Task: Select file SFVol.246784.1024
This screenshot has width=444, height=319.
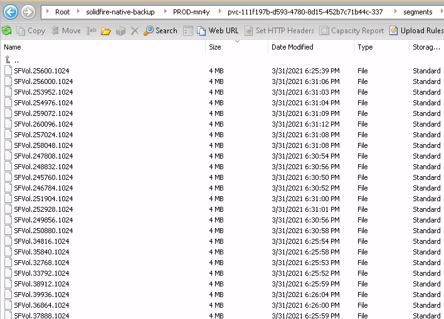Action: tap(43, 188)
